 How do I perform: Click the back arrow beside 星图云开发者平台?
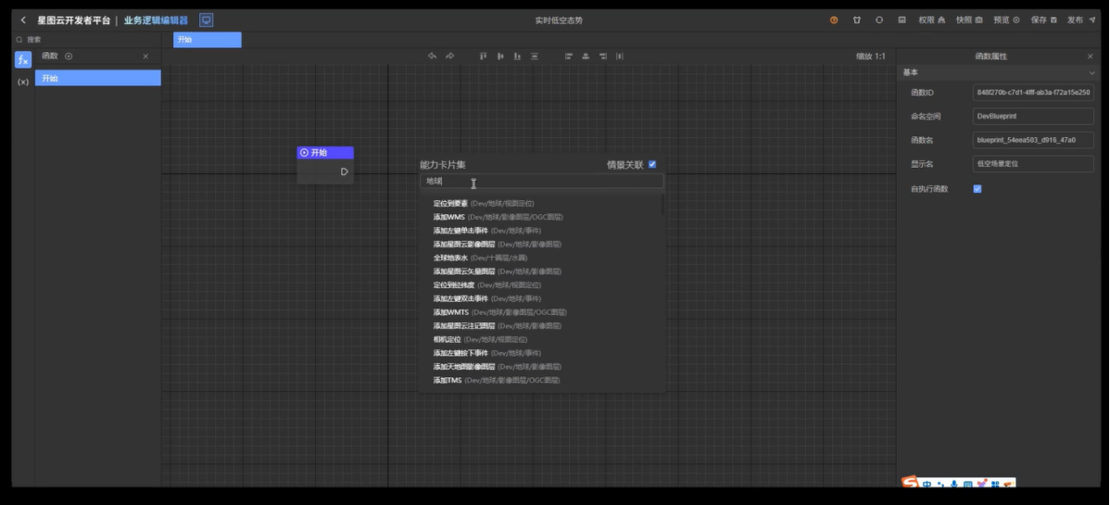[x=23, y=20]
